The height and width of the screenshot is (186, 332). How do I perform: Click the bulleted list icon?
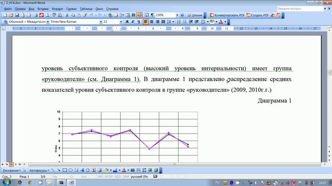(185, 22)
